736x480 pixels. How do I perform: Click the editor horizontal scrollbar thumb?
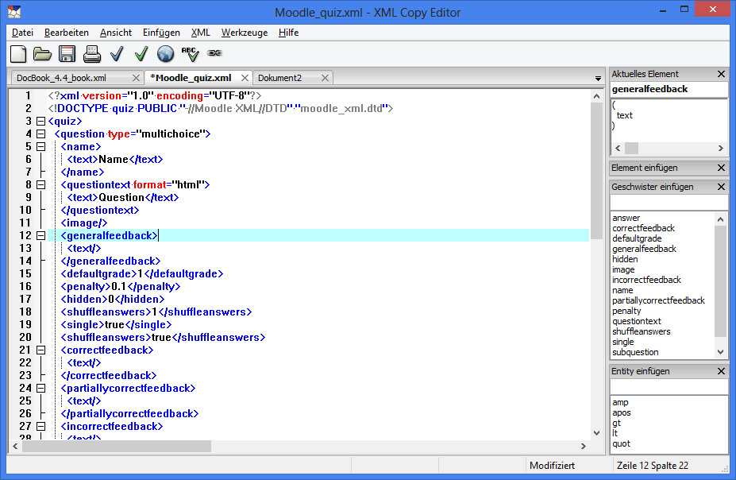pyautogui.click(x=117, y=446)
